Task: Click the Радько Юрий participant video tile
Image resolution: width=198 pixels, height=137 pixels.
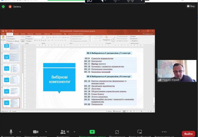Action: [x=177, y=71]
